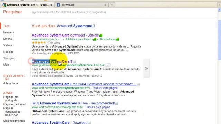Click the +1 button for guiadowindows result
Viewport: 221px width, 124px height.
point(108,65)
